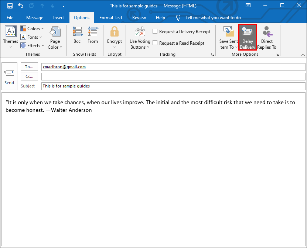Click the Delay Delivery button
Screen dimensions: 307x248
[x=248, y=38]
